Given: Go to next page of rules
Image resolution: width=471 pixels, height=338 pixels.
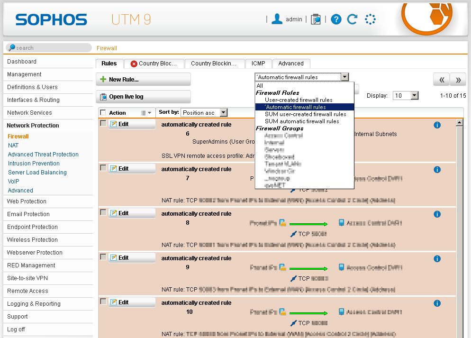Looking at the screenshot, I should pyautogui.click(x=458, y=80).
